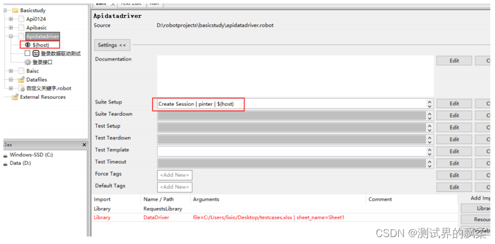Select the Windows-SSD (C:) drive icon
The image size is (495, 244).
(5, 155)
